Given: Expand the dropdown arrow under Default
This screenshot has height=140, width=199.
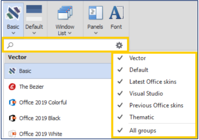Looking at the screenshot, I should coord(34,33).
